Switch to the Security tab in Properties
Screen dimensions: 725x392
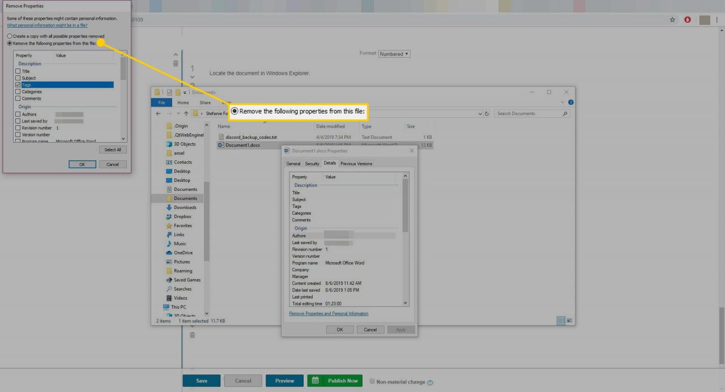click(x=312, y=164)
